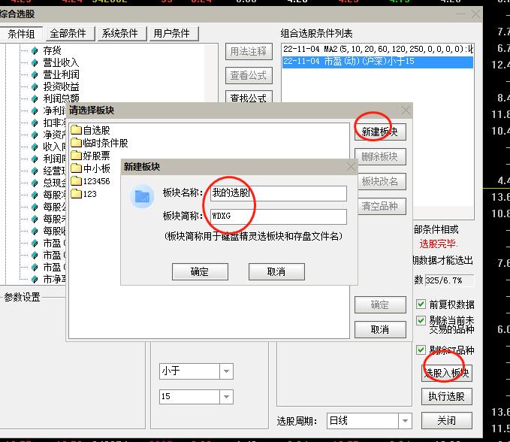Open the value 15 dropdown
Image resolution: width=510 pixels, height=442 pixels.
(x=226, y=397)
